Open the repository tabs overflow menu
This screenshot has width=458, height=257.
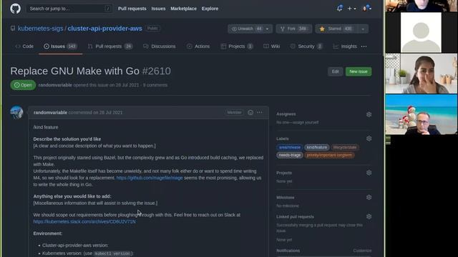pyautogui.click(x=364, y=46)
